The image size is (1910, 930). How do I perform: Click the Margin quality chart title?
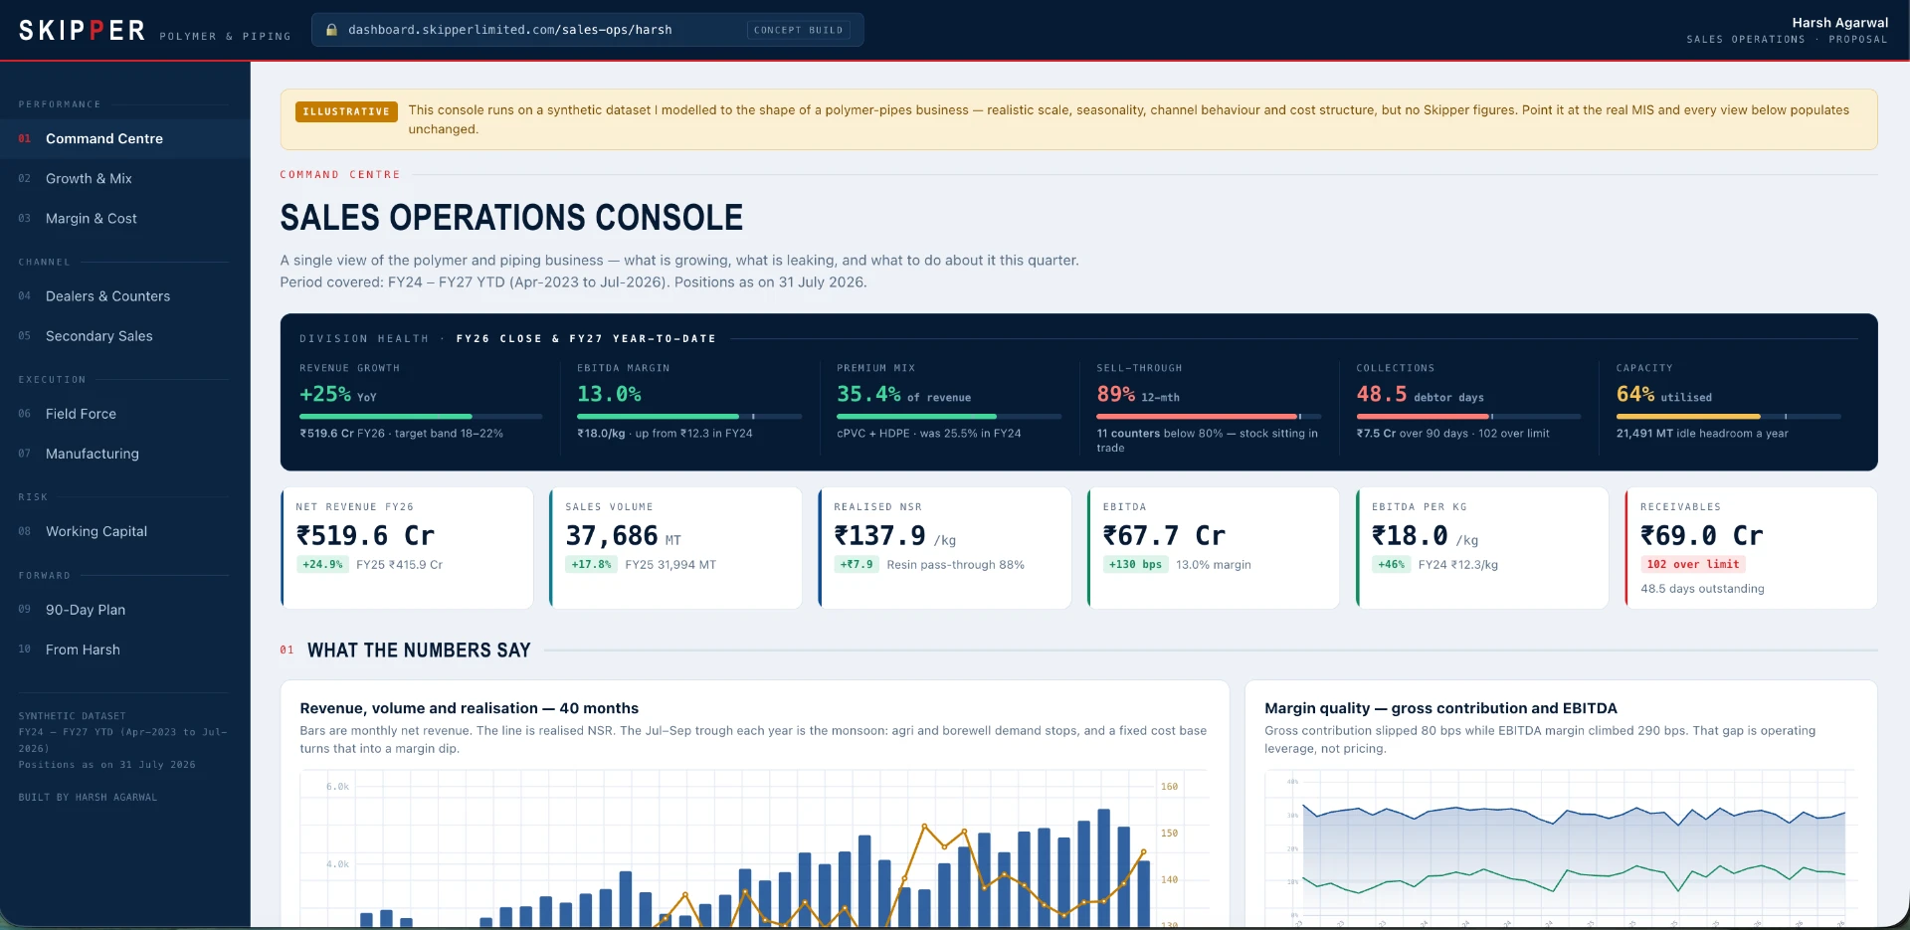coord(1440,708)
